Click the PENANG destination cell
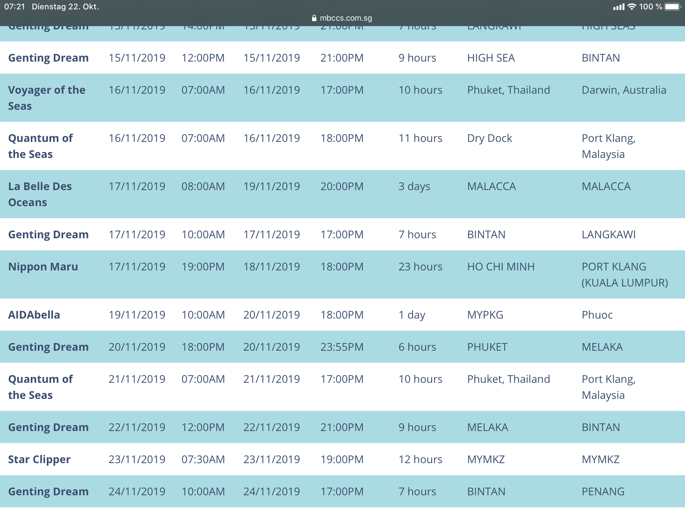Image resolution: width=685 pixels, height=514 pixels. click(603, 492)
